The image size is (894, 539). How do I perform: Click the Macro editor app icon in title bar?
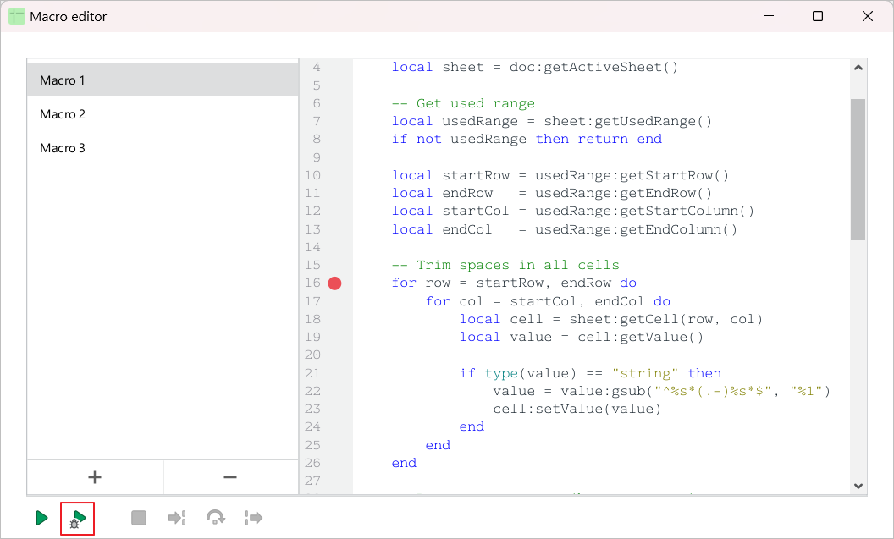(x=17, y=17)
